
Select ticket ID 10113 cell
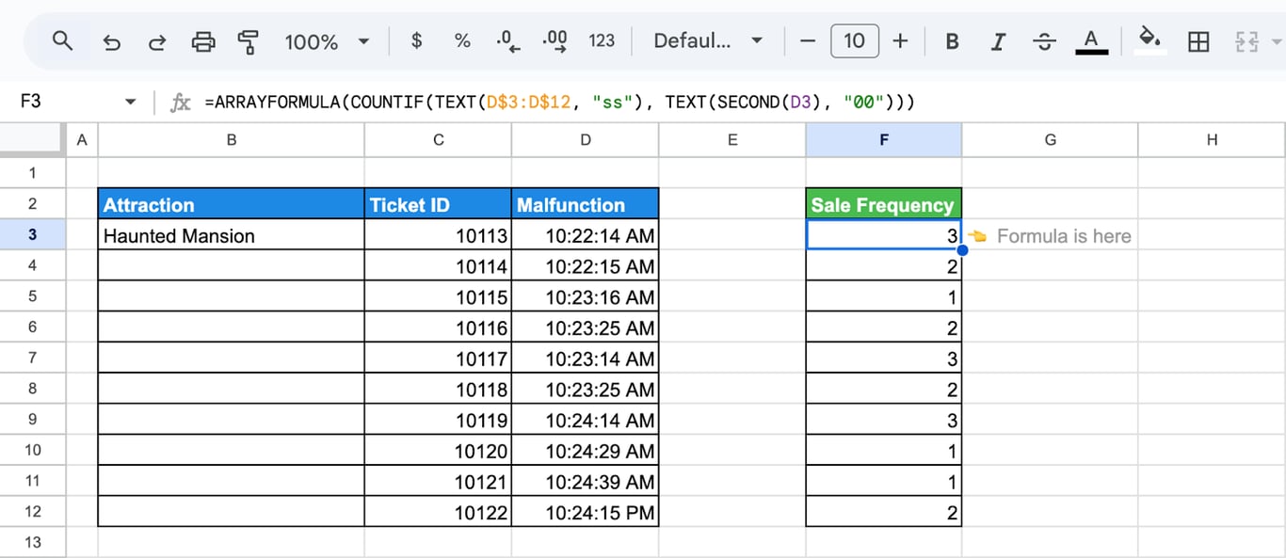coord(439,235)
